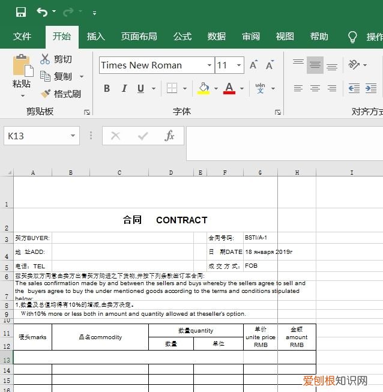Toggle Bold formatting

107,88
